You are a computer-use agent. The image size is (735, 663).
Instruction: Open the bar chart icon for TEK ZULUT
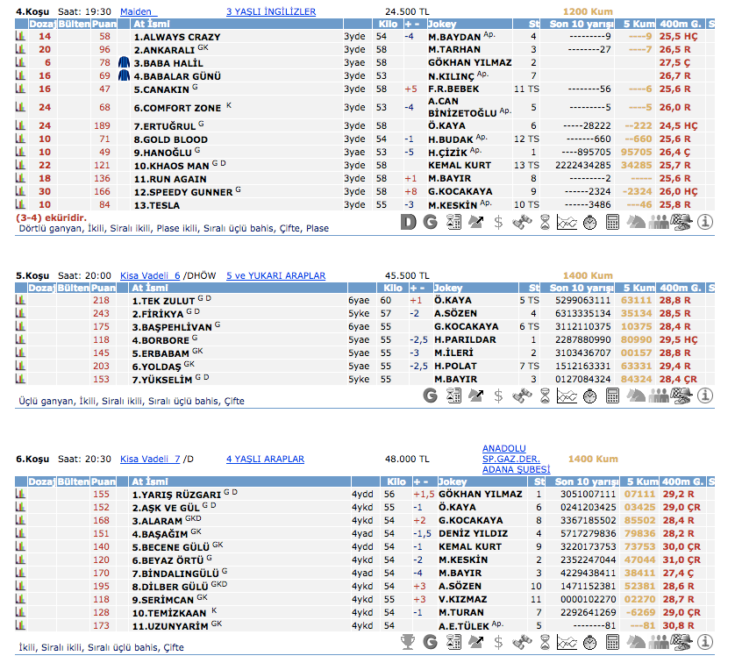(20, 301)
